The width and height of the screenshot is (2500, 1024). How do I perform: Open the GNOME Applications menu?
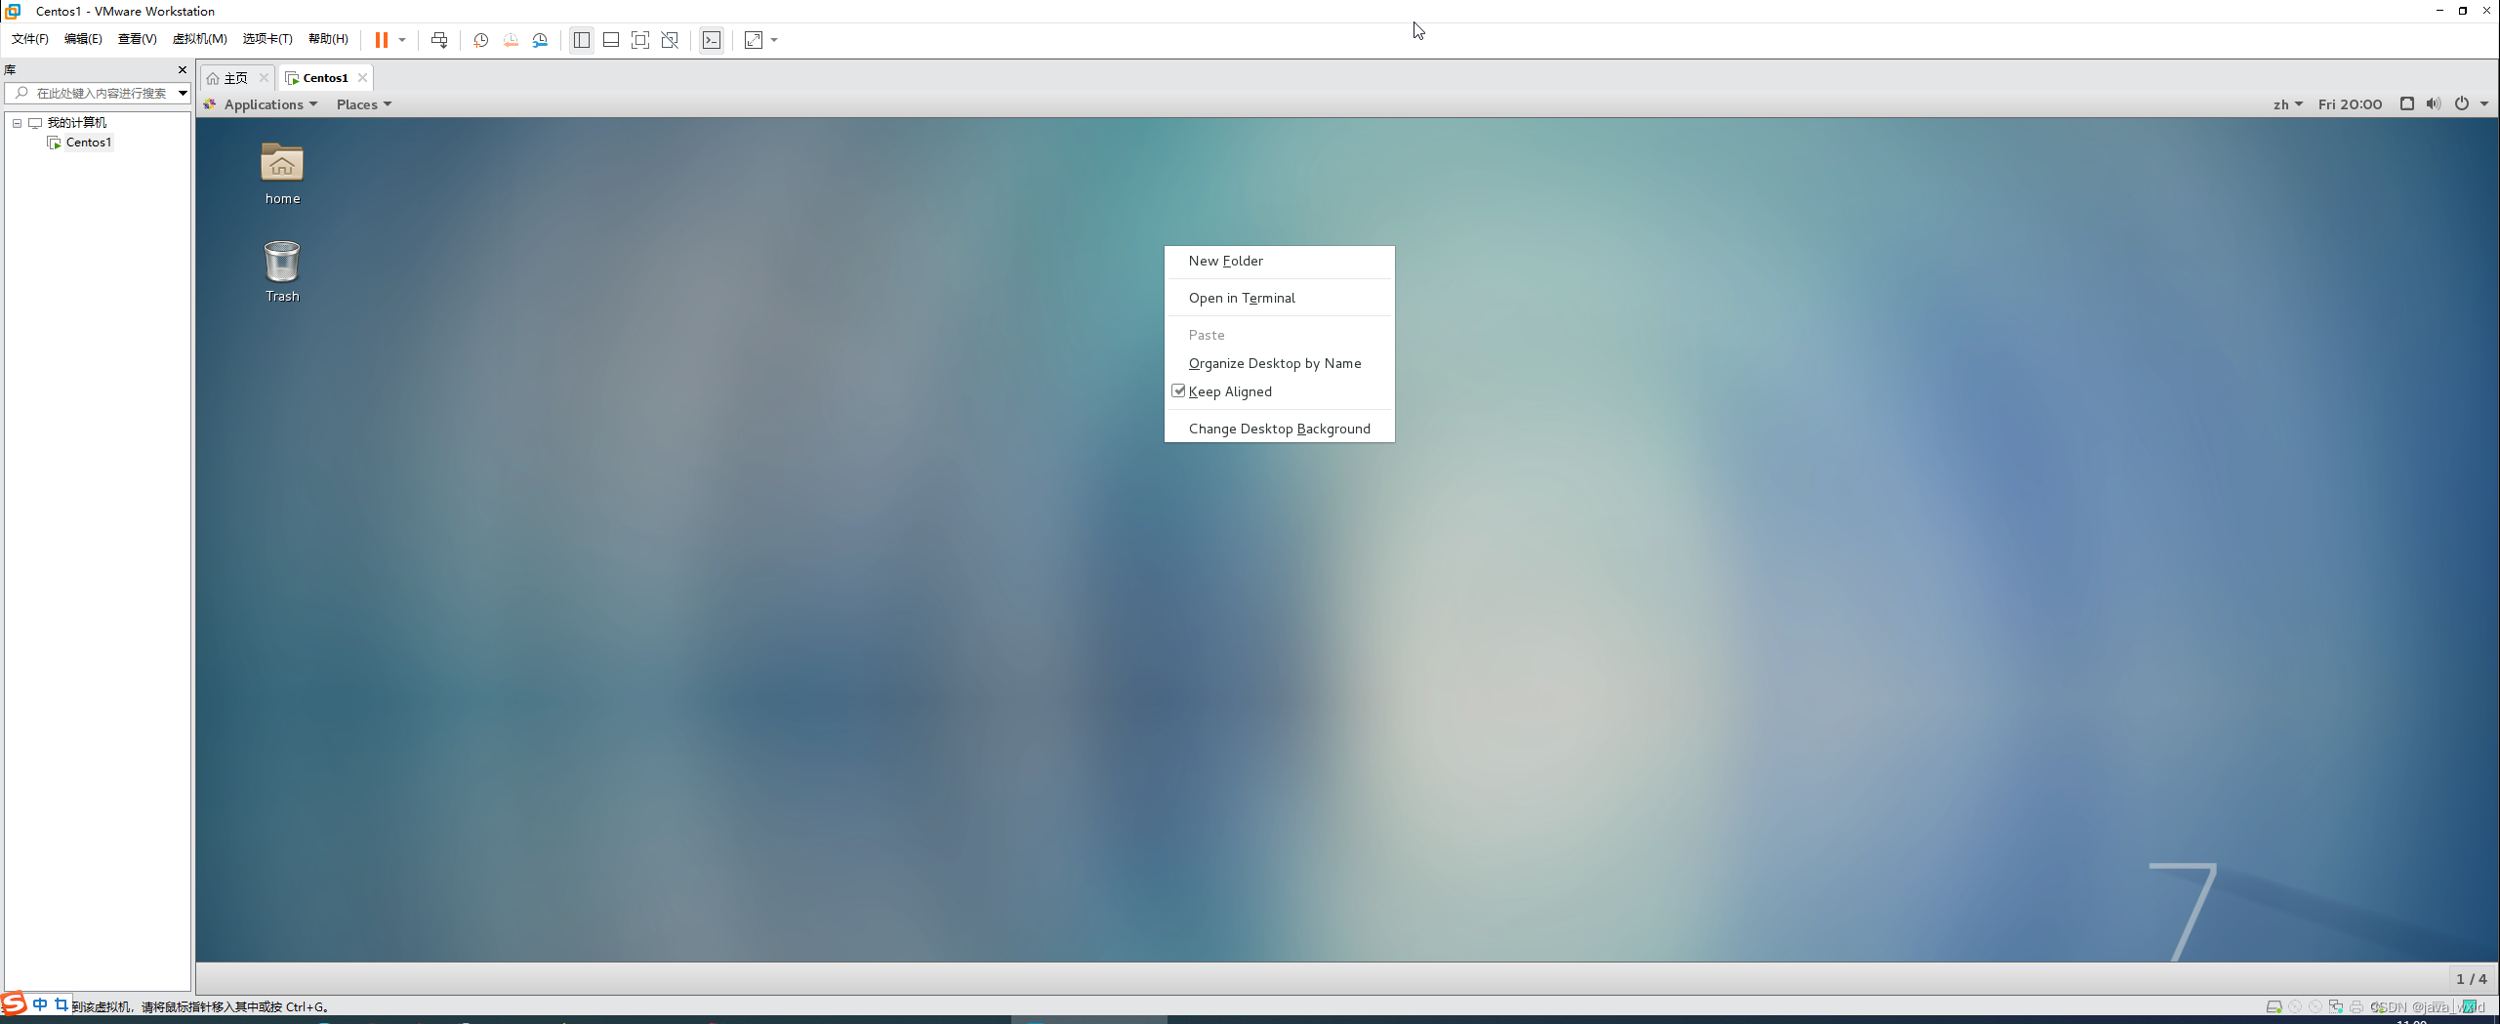pyautogui.click(x=261, y=104)
